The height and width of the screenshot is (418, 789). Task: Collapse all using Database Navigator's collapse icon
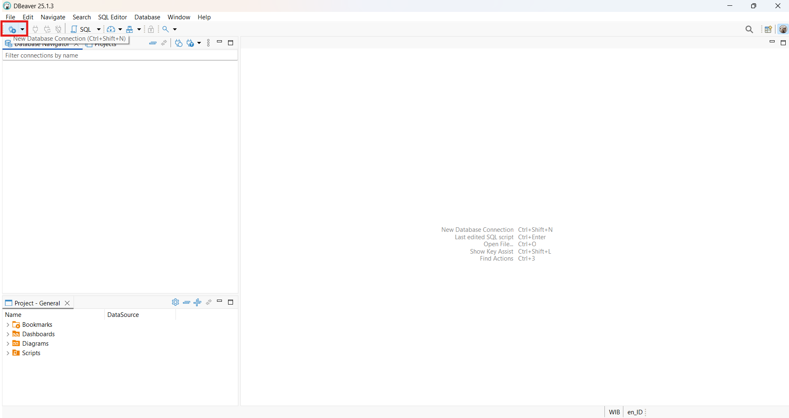pos(153,43)
